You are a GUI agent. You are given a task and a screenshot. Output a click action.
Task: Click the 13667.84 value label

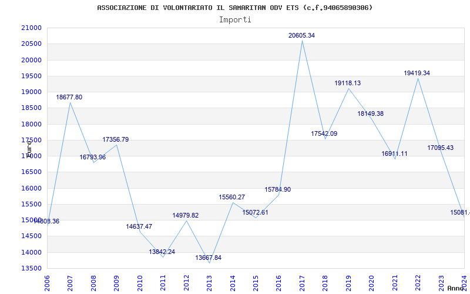click(x=209, y=258)
